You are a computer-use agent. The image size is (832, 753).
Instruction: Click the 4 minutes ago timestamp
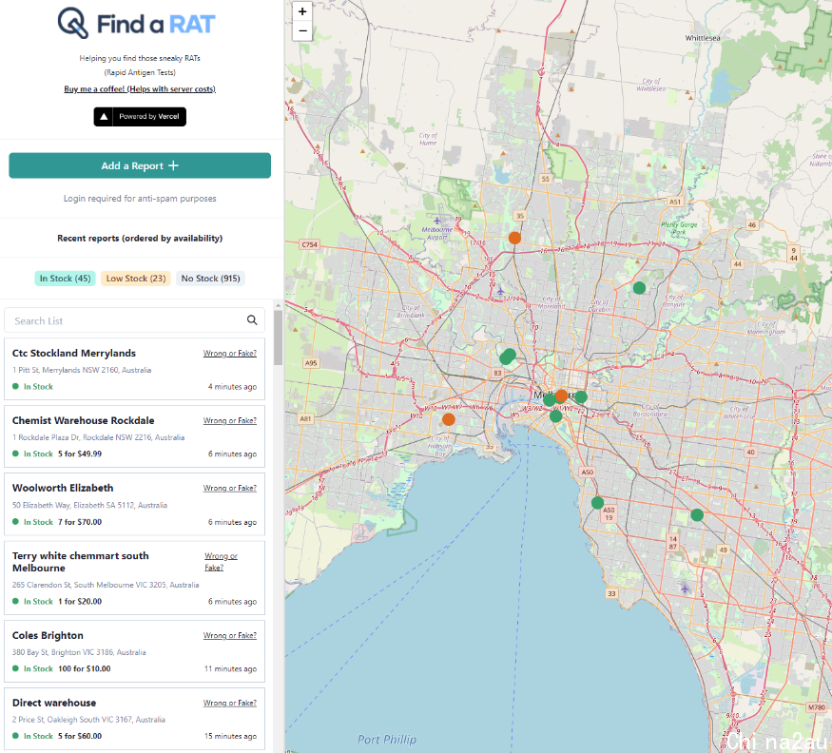[232, 386]
